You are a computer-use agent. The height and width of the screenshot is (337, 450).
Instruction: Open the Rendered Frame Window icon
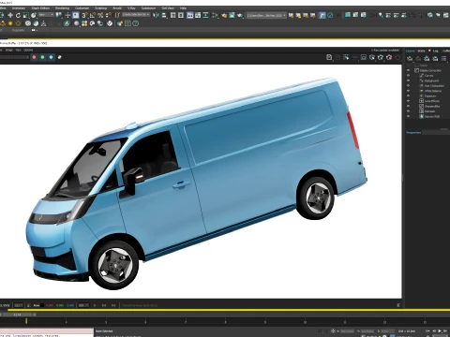tap(232, 15)
